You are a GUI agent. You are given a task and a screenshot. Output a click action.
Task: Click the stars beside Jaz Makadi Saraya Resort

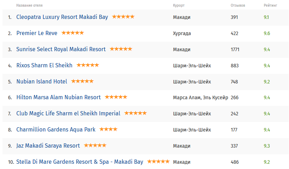95,146
